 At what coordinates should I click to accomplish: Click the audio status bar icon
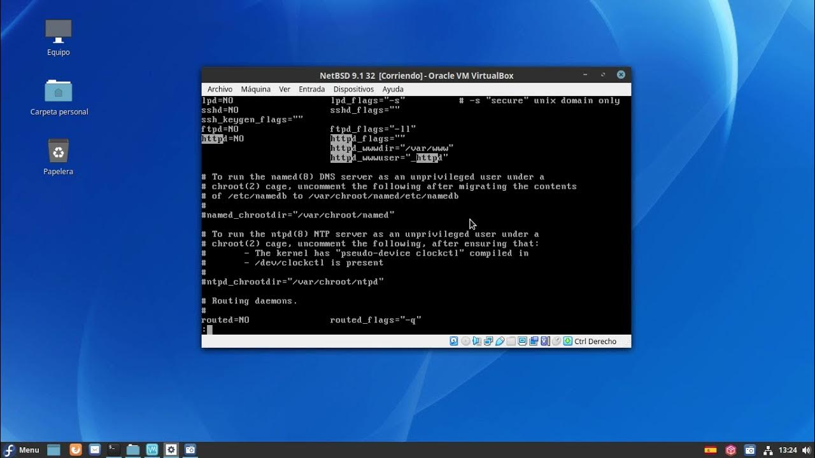(x=477, y=341)
